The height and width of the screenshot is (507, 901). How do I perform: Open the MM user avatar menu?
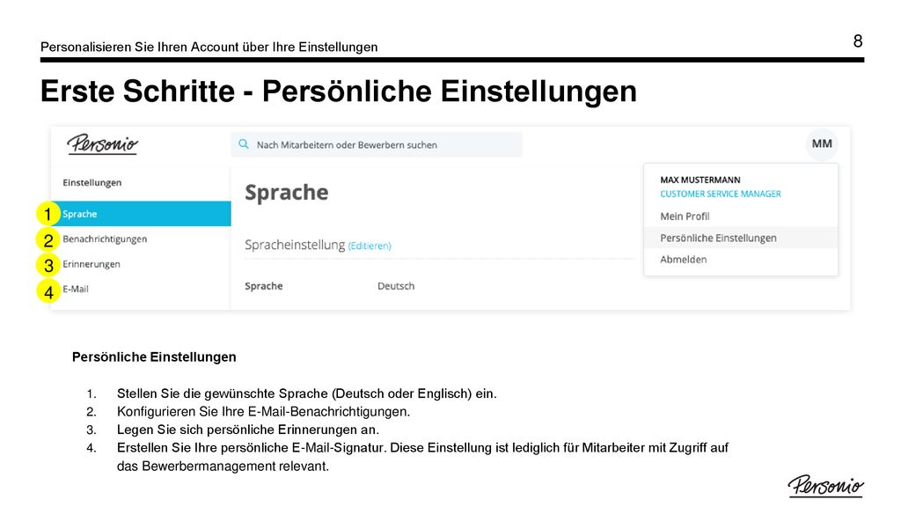822,143
